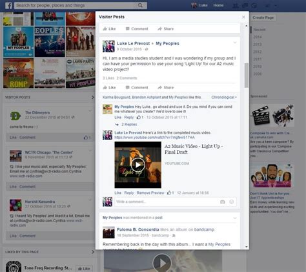
Task: Open the emoji sticker icon in comment box
Action: tap(232, 202)
